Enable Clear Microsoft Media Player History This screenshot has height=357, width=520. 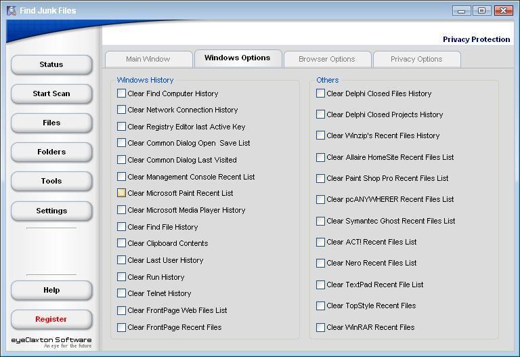[x=121, y=210]
